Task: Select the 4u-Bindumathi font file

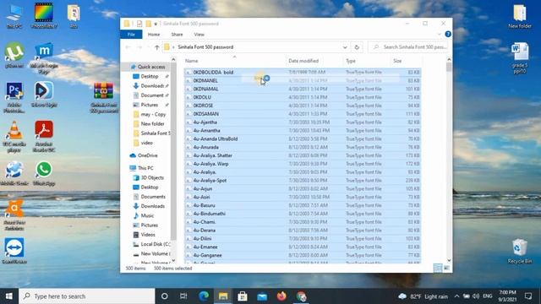Action: (303, 214)
